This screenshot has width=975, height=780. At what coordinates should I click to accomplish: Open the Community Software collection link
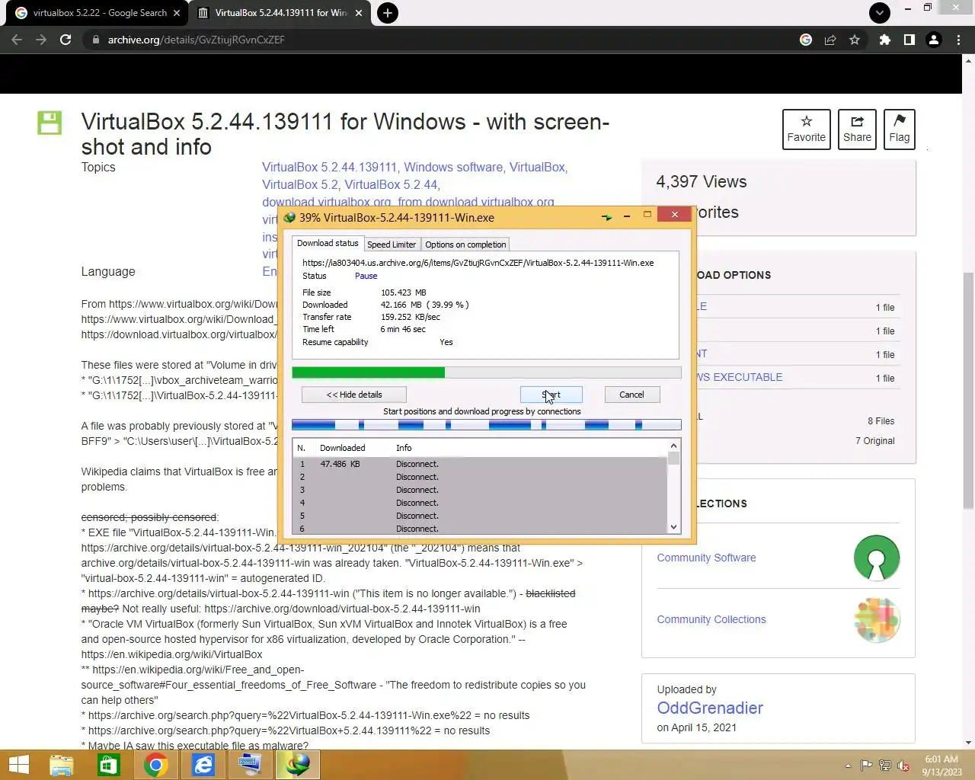coord(707,558)
